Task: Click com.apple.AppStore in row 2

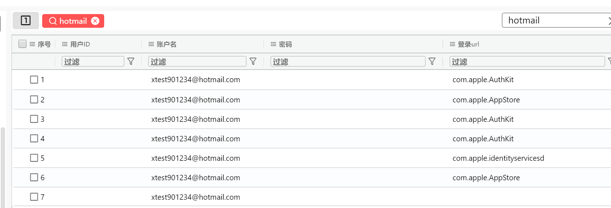Action: click(x=486, y=100)
